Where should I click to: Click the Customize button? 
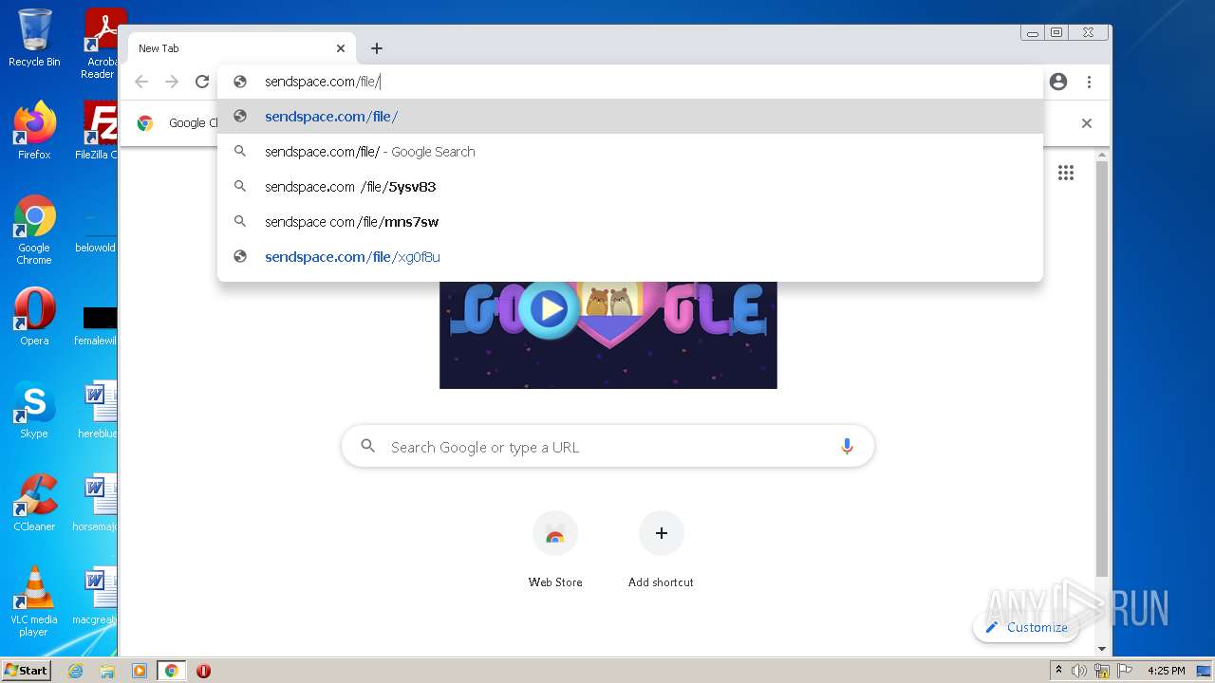(x=1026, y=627)
